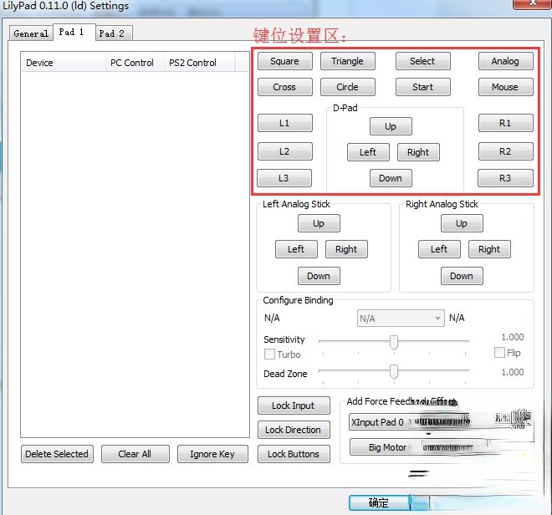Bind the L1 shoulder button
Viewport: 552px width, 515px height.
(x=285, y=123)
